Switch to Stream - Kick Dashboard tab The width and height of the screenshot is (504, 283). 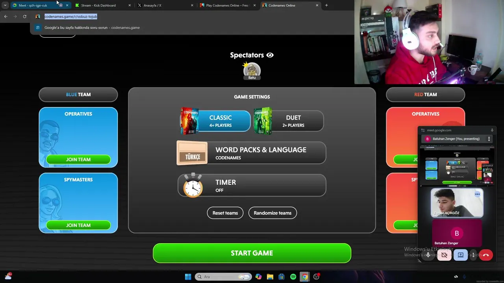pos(98,6)
